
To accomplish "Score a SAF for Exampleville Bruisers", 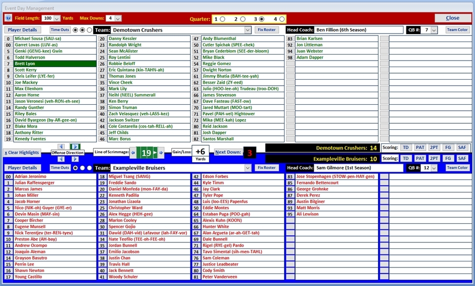I will coord(462,158).
